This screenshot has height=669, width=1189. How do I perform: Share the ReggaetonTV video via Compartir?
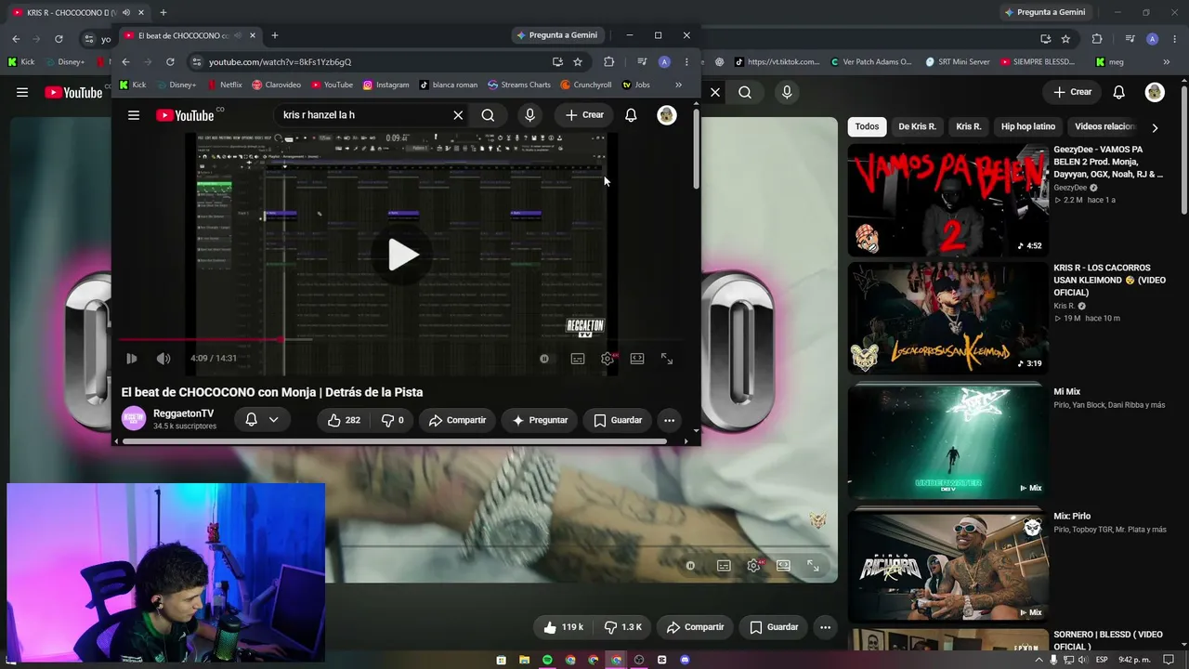pyautogui.click(x=457, y=420)
